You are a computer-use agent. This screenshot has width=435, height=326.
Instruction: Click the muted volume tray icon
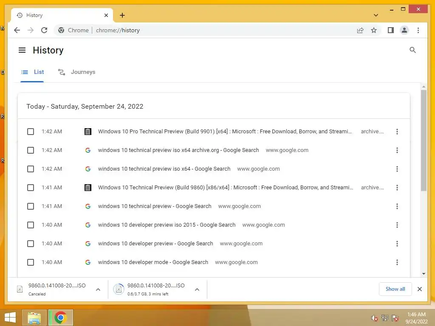(x=374, y=318)
